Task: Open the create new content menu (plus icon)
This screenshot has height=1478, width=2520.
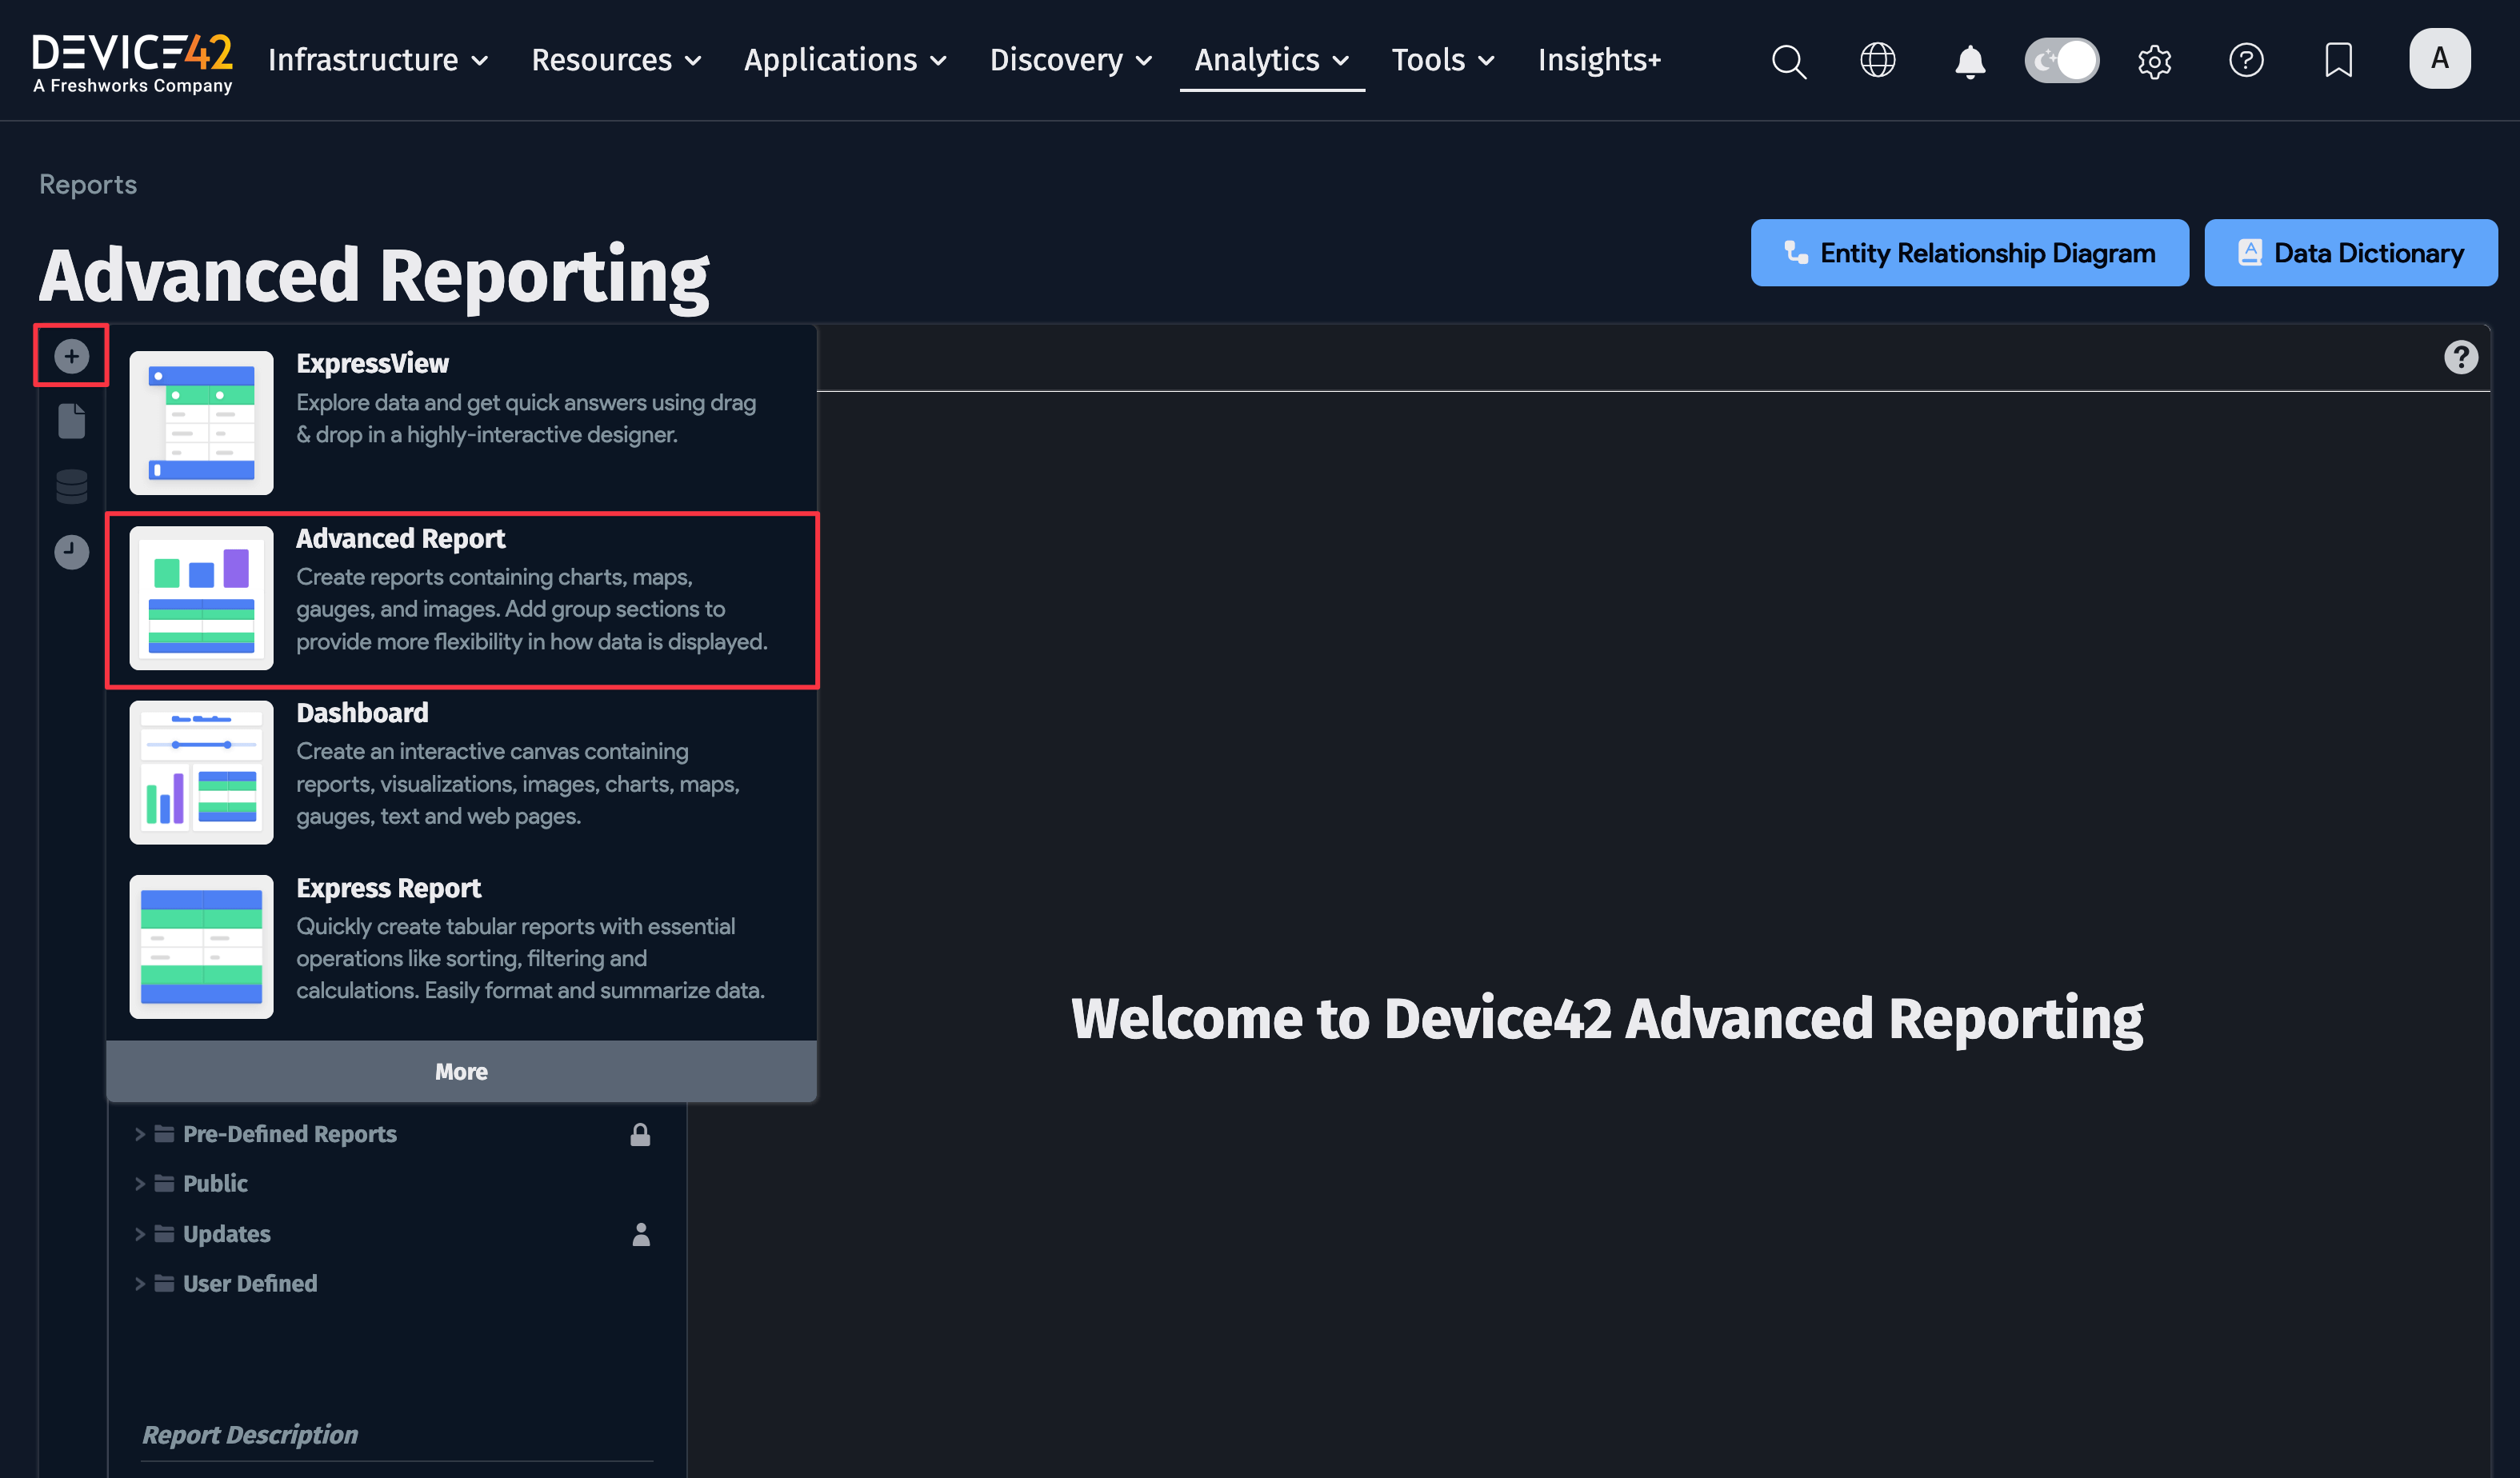Action: [x=70, y=355]
